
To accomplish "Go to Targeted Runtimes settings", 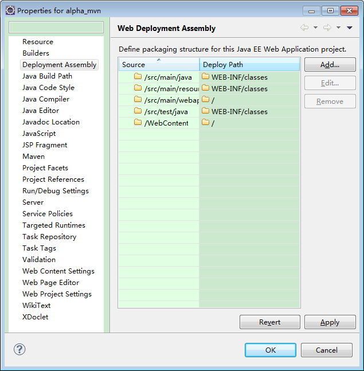I will tap(54, 225).
